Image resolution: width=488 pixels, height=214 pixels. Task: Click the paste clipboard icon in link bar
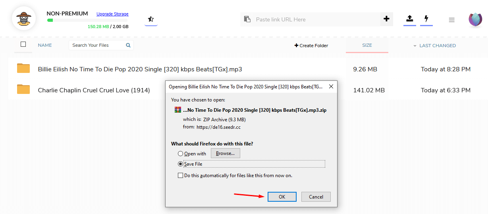pos(247,19)
